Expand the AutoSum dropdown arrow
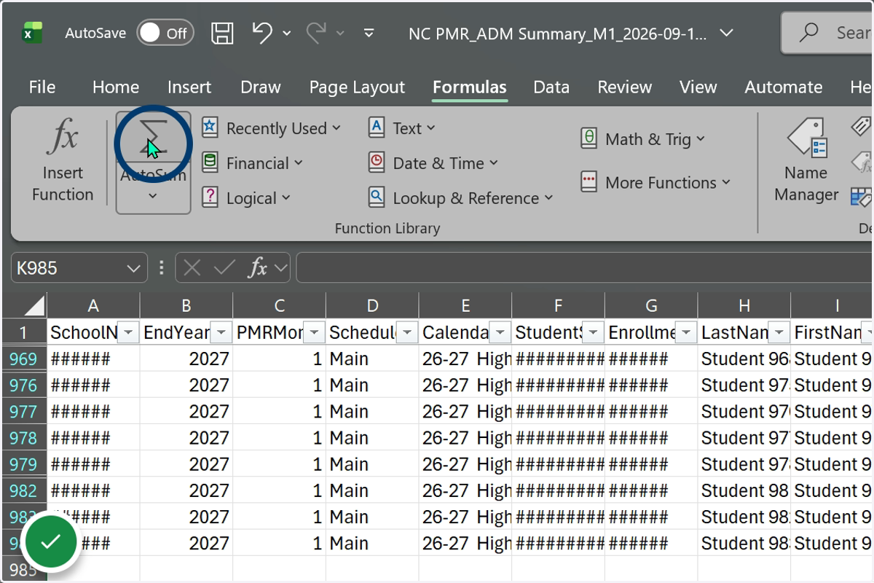874x583 pixels. click(153, 197)
